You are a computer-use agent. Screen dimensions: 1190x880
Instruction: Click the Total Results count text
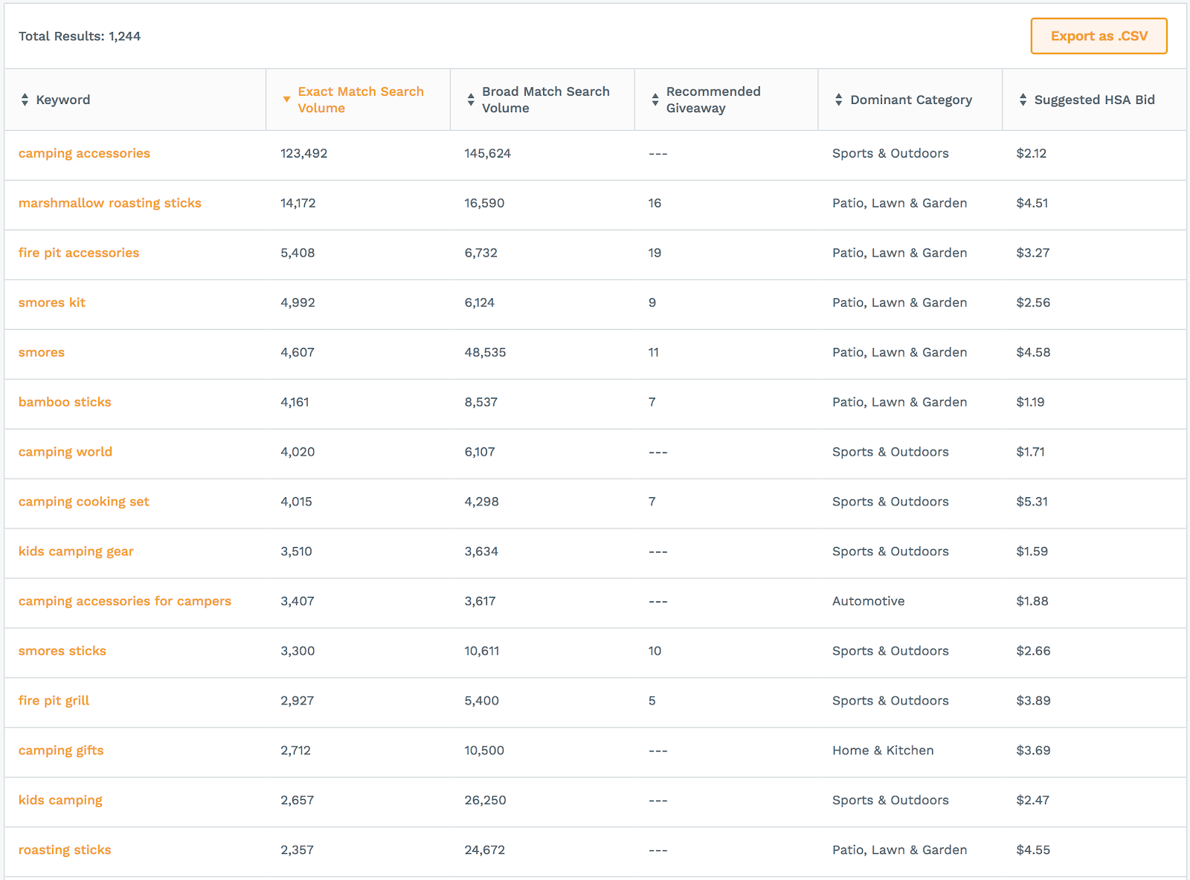[x=80, y=36]
